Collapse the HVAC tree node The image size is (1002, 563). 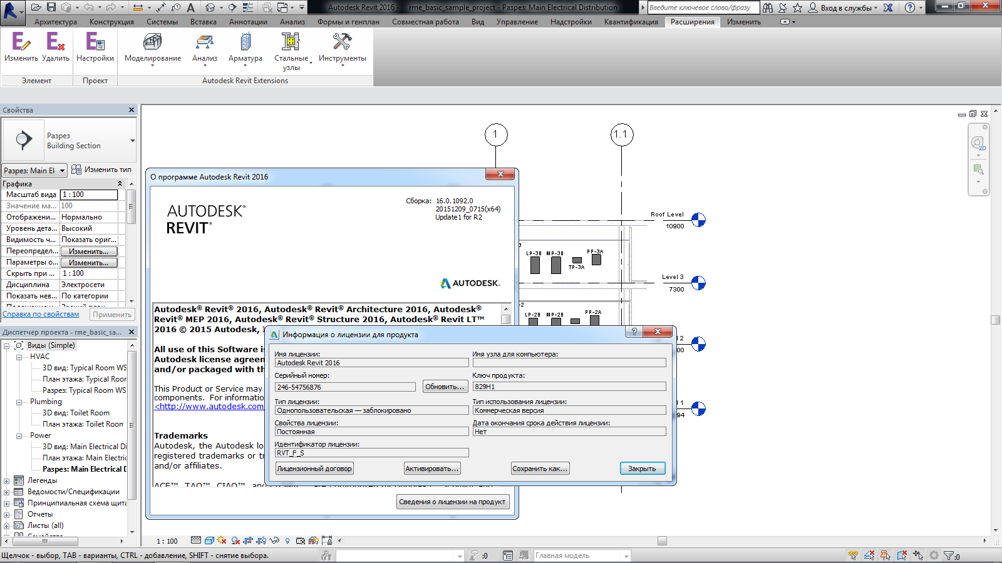(x=19, y=357)
